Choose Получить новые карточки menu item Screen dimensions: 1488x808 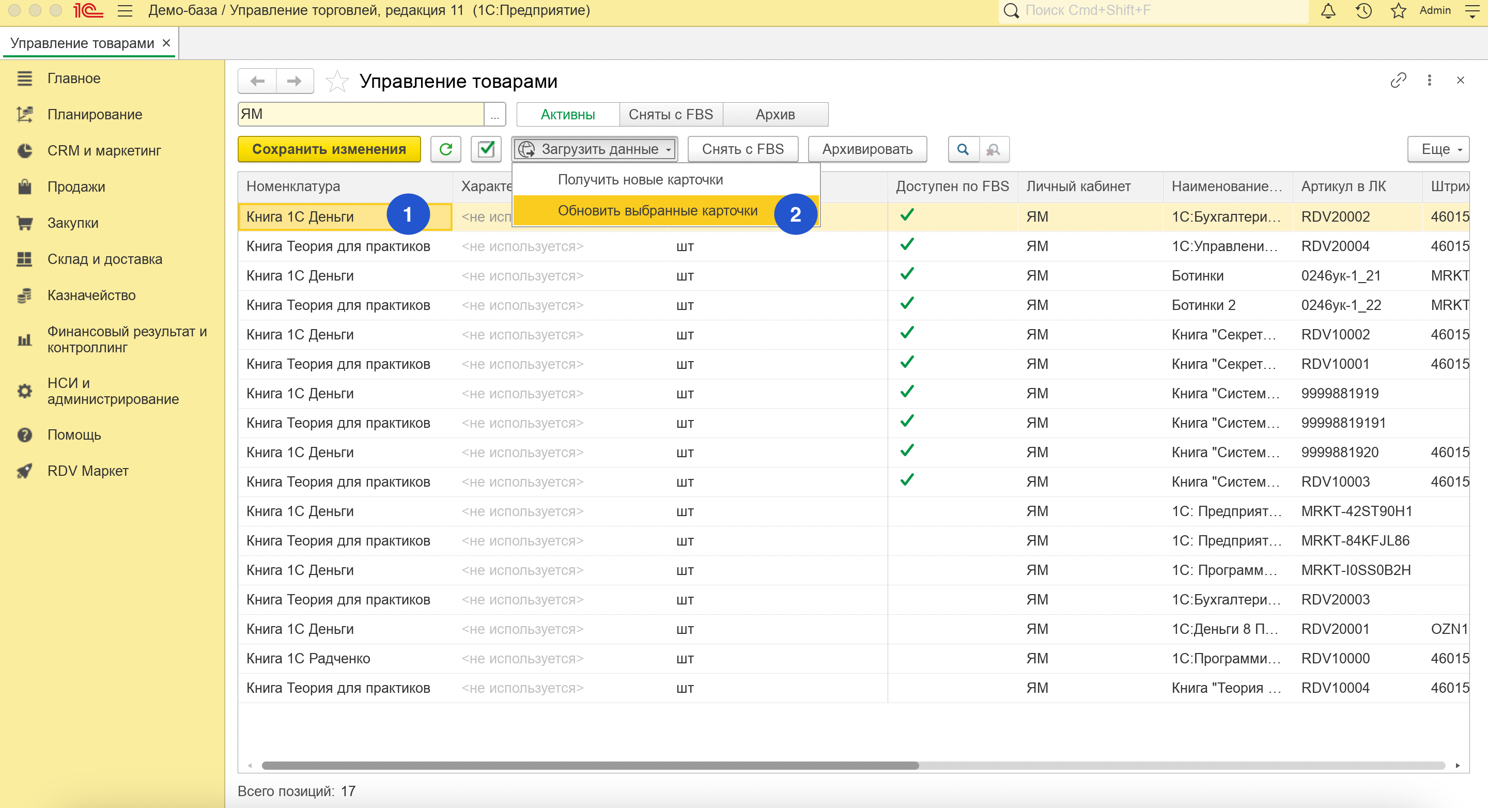[x=640, y=180]
